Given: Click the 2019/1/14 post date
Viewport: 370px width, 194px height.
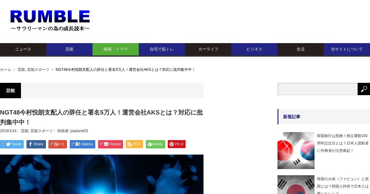Looking at the screenshot, I should tap(8, 131).
